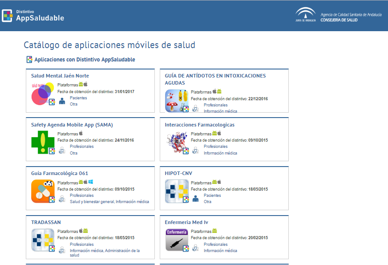Click the Interacciones Farmacologicas molecule thumbnail
This screenshot has width=388, height=265.
click(177, 142)
